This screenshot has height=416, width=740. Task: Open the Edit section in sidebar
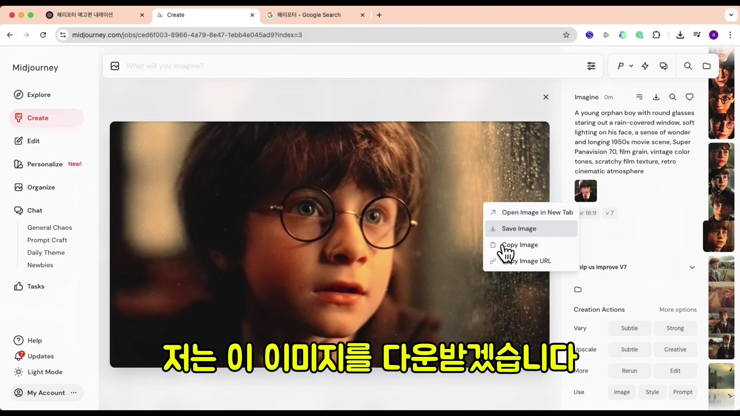coord(27,141)
